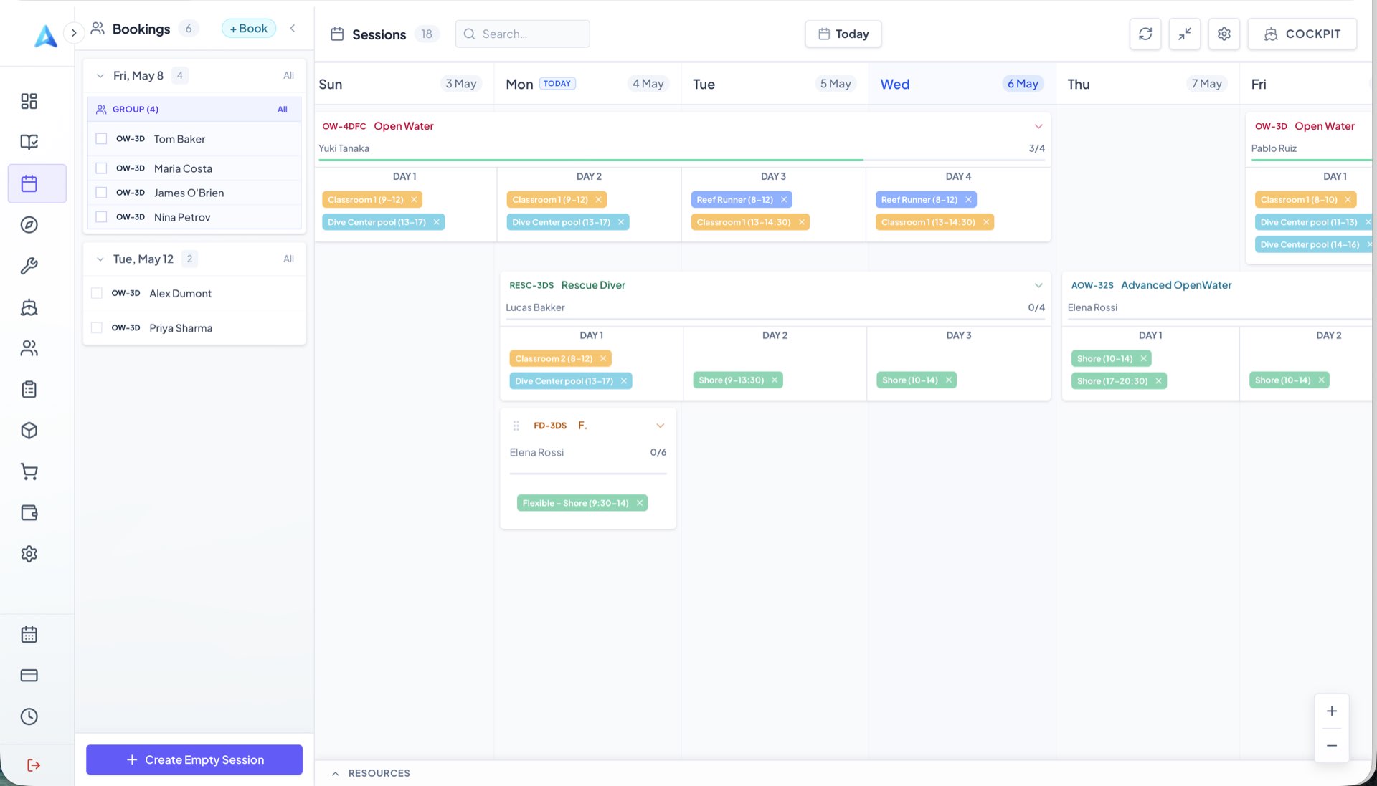Click the collapse/minimize view arrows icon
The height and width of the screenshot is (786, 1377).
coord(1185,34)
